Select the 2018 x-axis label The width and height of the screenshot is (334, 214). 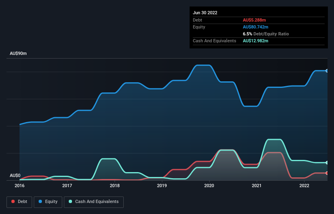115,186
